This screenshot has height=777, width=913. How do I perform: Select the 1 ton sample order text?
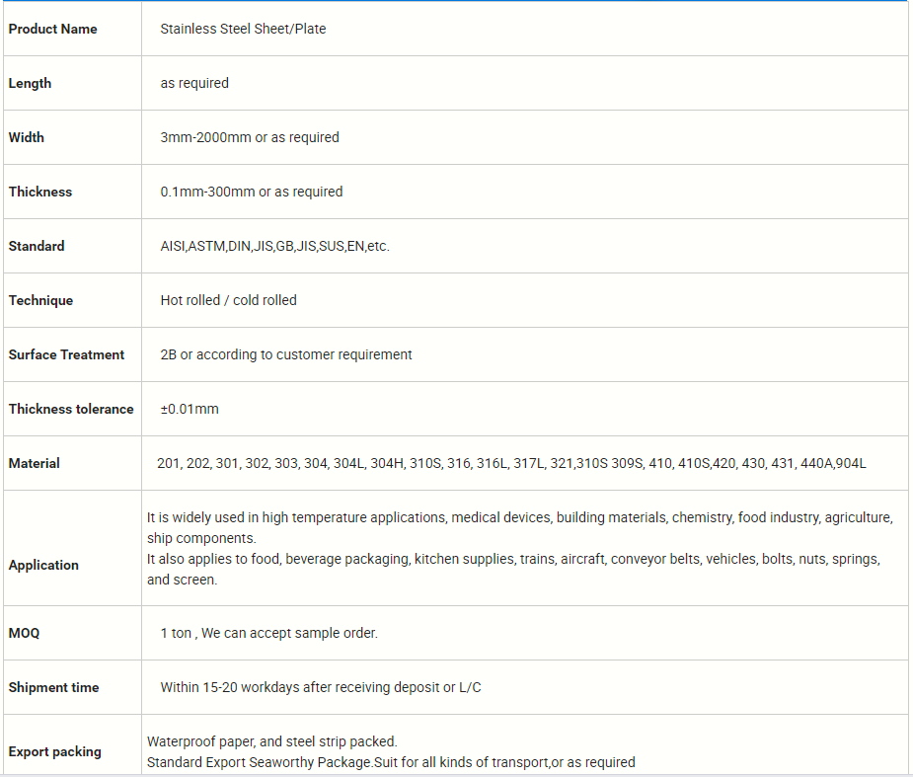[x=268, y=634]
